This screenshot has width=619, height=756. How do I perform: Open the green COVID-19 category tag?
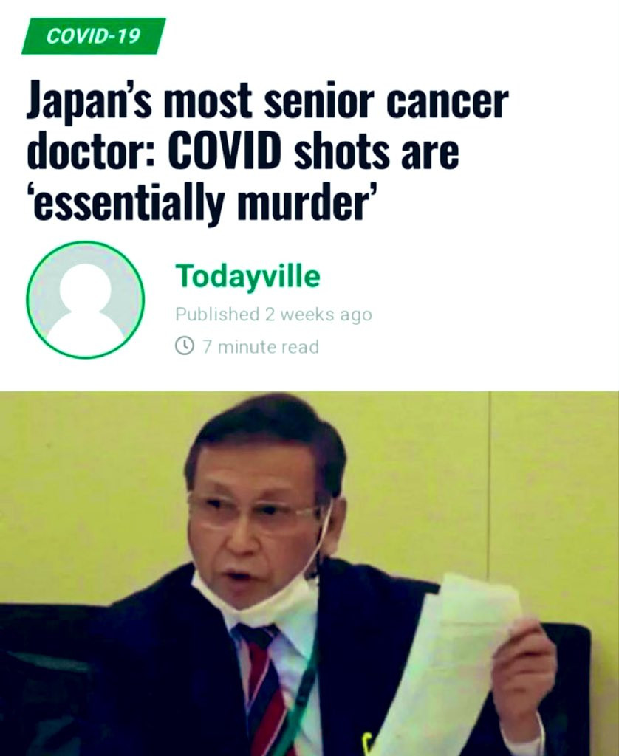pyautogui.click(x=94, y=36)
